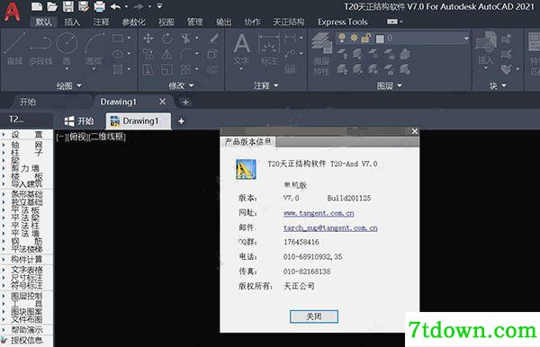Screen dimensions: 540x347
Task: Switch to the 插入 ribbon tab
Action: 72,22
